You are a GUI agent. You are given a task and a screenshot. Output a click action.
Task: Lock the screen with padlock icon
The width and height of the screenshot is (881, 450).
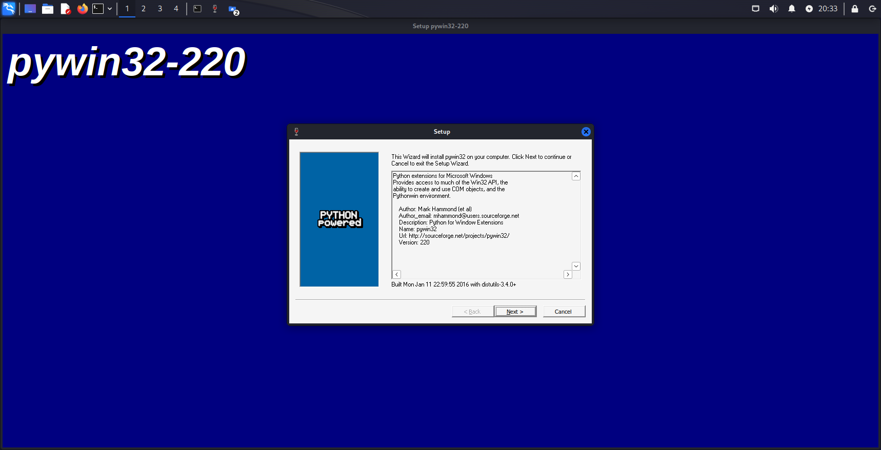point(855,9)
